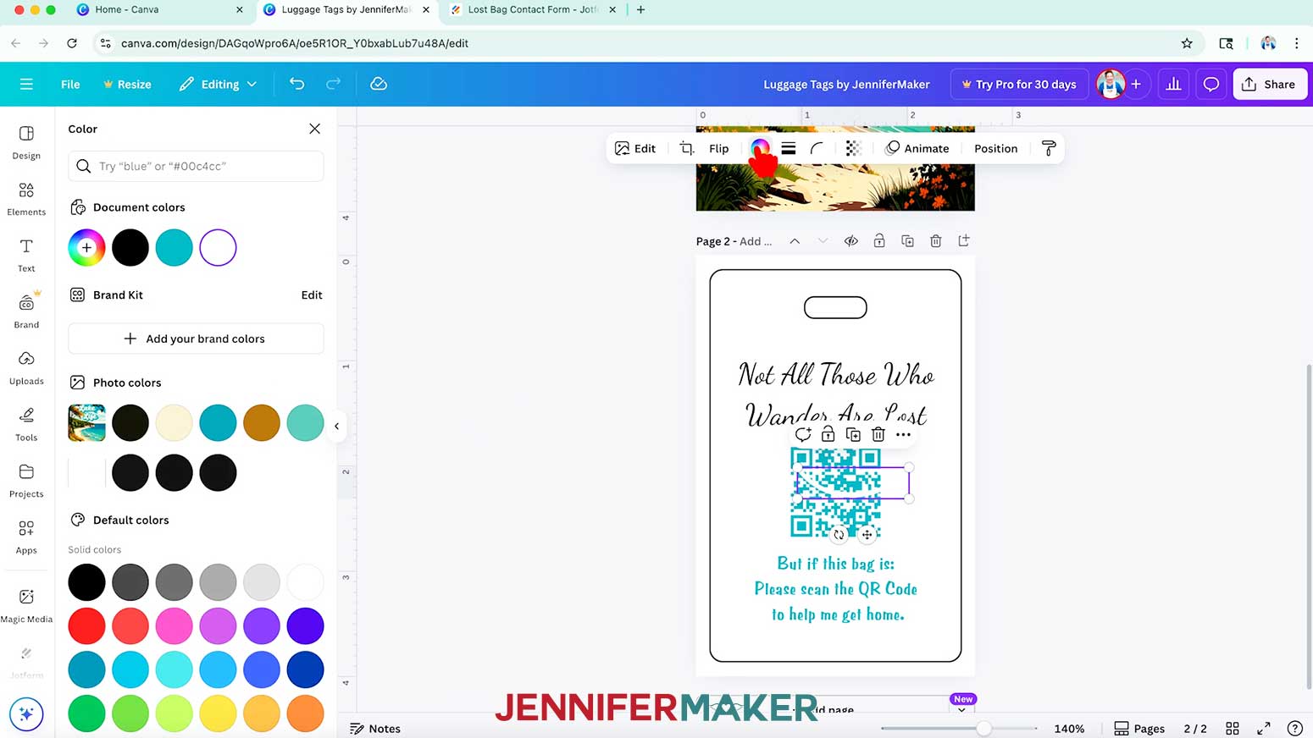Screen dimensions: 1313x738
Task: Open border style lines option
Action: point(789,148)
